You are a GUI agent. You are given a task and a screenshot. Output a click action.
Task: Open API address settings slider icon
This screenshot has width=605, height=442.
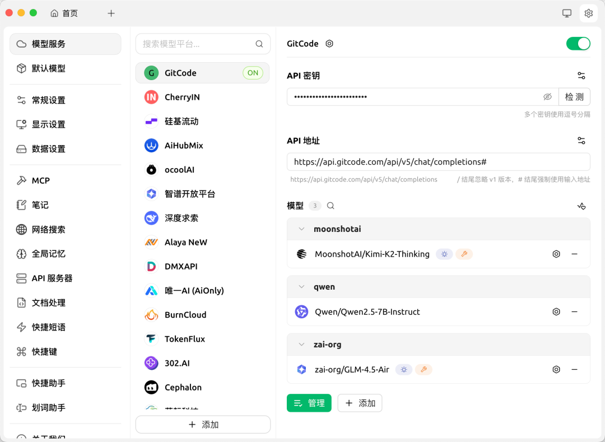[581, 141]
